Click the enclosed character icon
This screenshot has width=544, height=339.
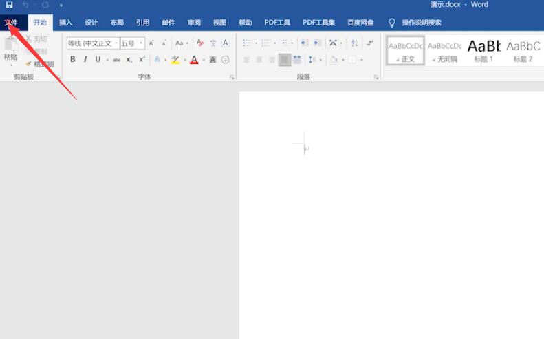point(225,60)
